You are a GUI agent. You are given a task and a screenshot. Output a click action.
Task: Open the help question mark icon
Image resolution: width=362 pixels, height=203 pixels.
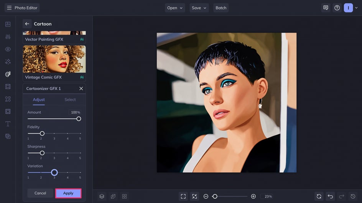pos(337,8)
